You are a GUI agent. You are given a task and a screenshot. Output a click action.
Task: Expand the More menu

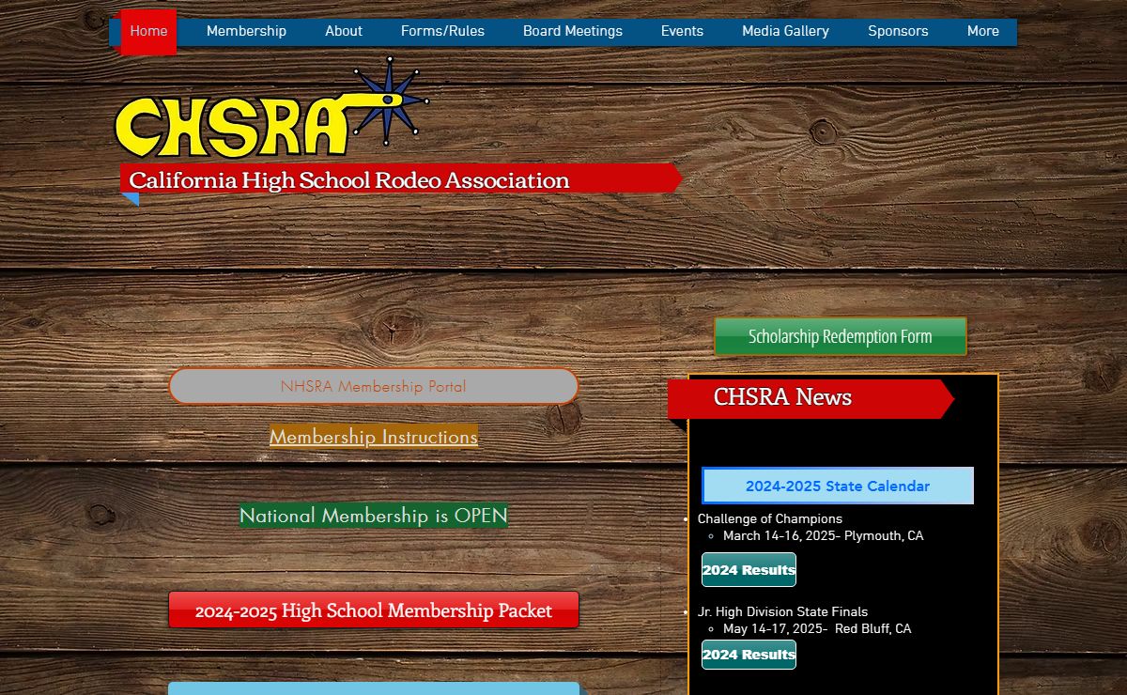pos(983,32)
